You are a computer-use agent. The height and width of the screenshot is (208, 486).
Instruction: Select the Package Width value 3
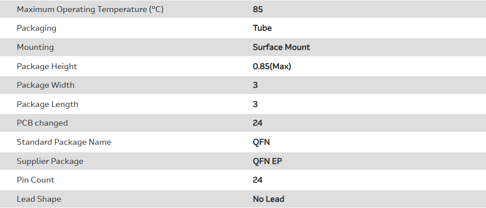[x=256, y=85]
